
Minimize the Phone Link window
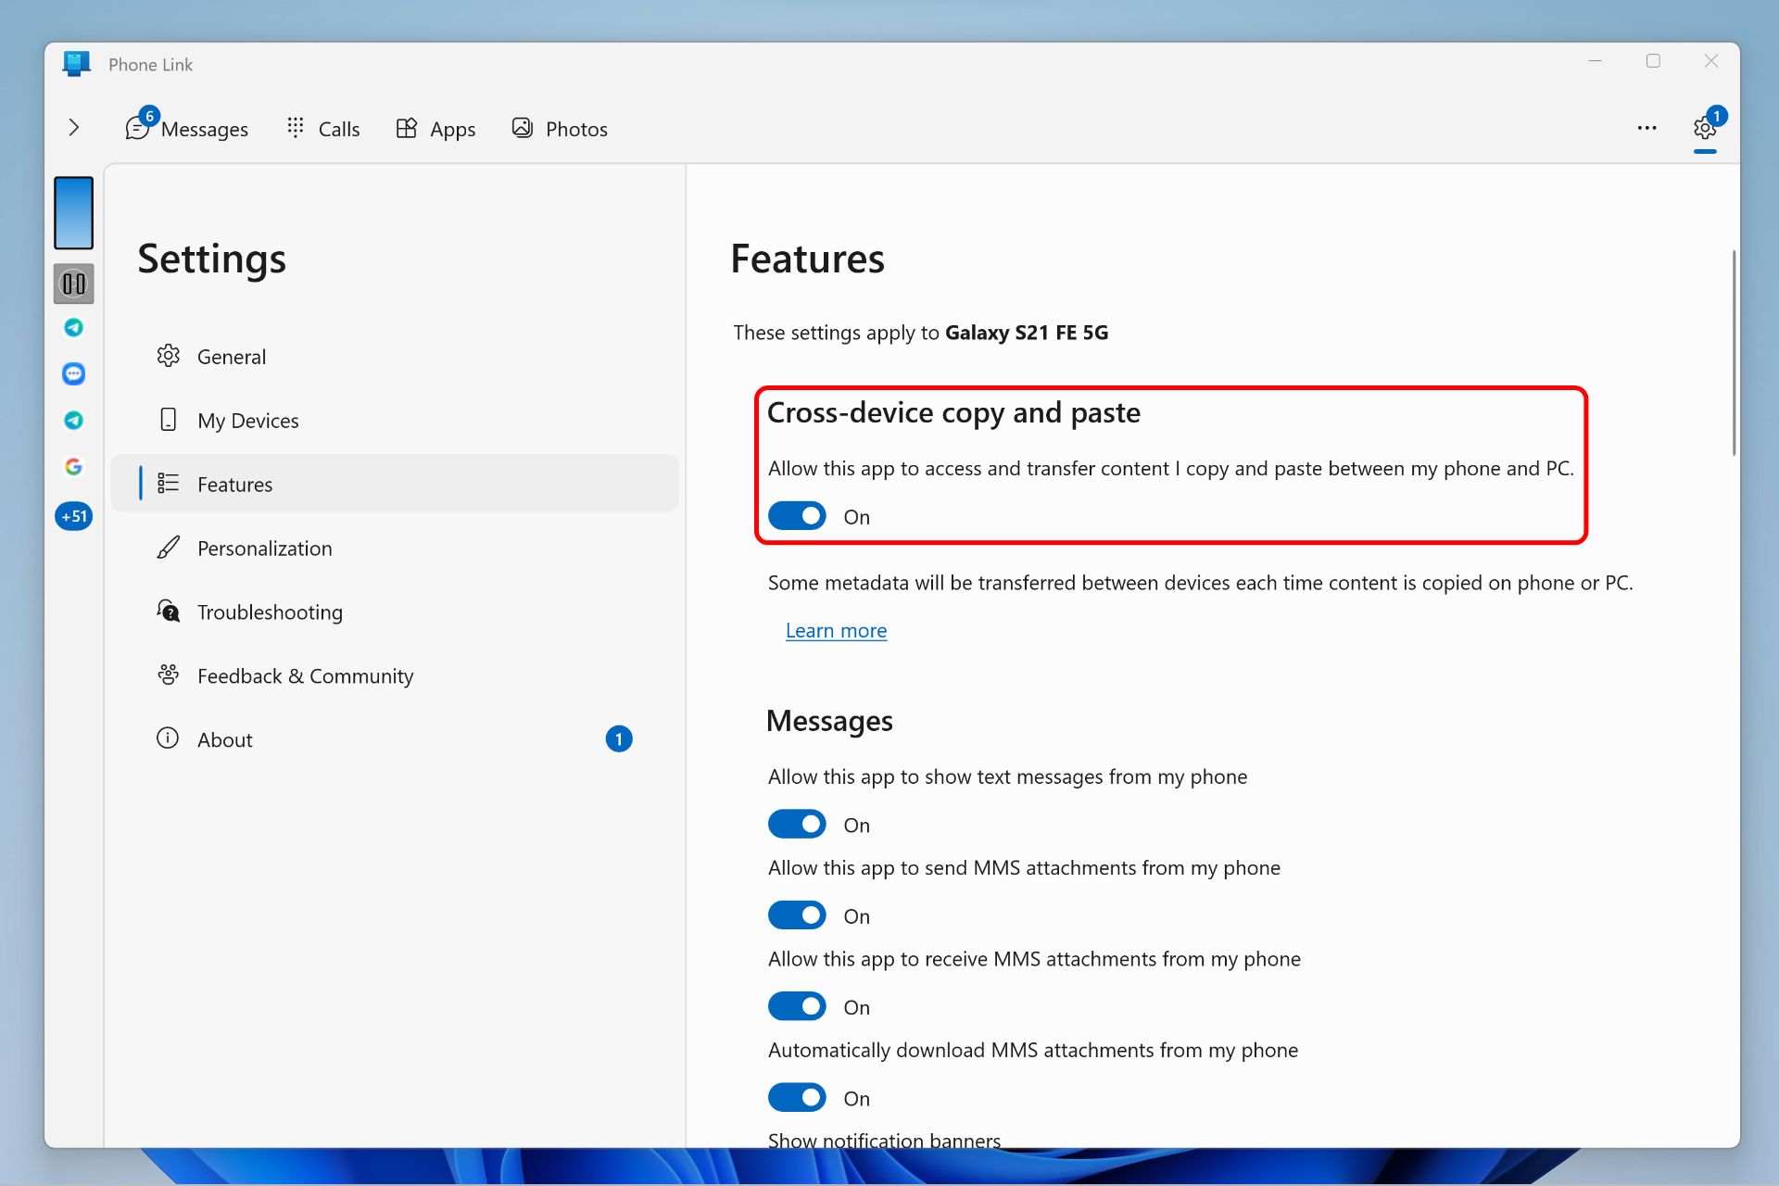click(x=1596, y=61)
